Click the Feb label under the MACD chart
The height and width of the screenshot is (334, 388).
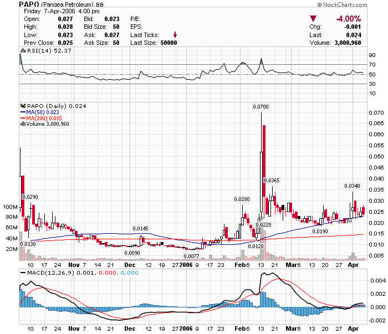pyautogui.click(x=240, y=329)
